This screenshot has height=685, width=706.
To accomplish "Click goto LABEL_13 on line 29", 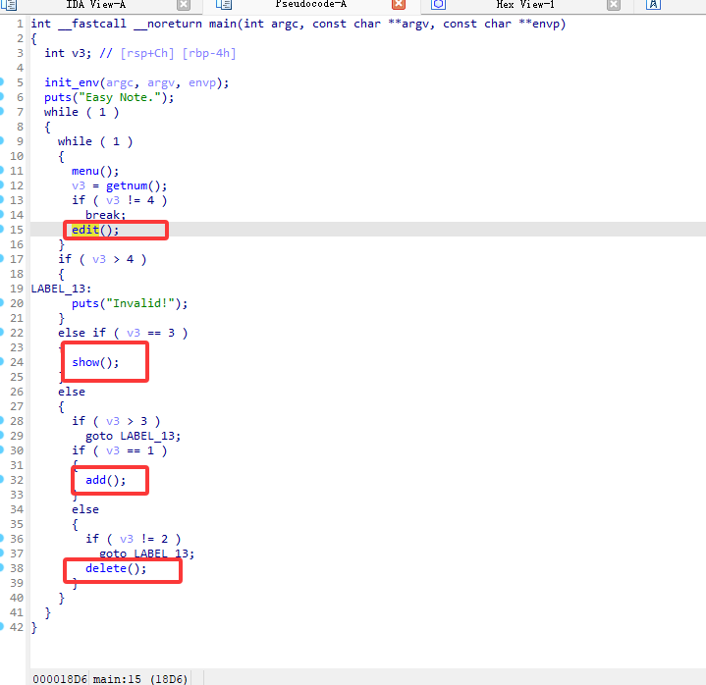I will 133,436.
